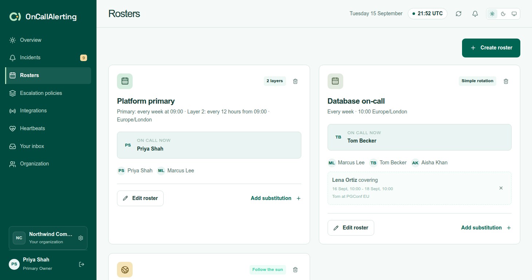Image resolution: width=532 pixels, height=280 pixels.
Task: Click the Platform primary calendar icon
Action: tap(125, 81)
